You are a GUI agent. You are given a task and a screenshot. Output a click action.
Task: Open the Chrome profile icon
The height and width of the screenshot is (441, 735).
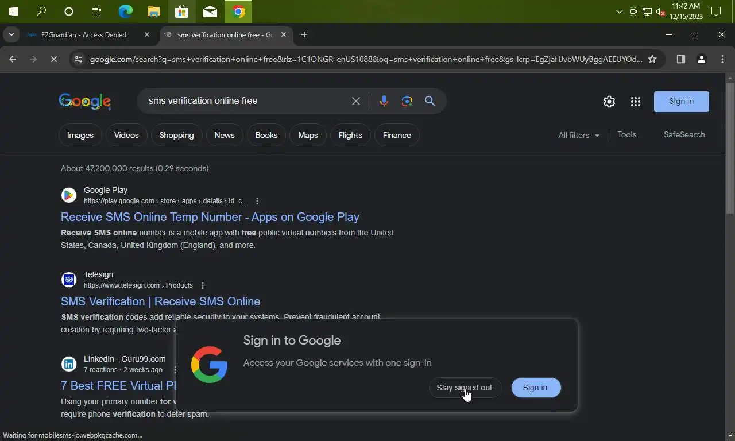click(701, 59)
